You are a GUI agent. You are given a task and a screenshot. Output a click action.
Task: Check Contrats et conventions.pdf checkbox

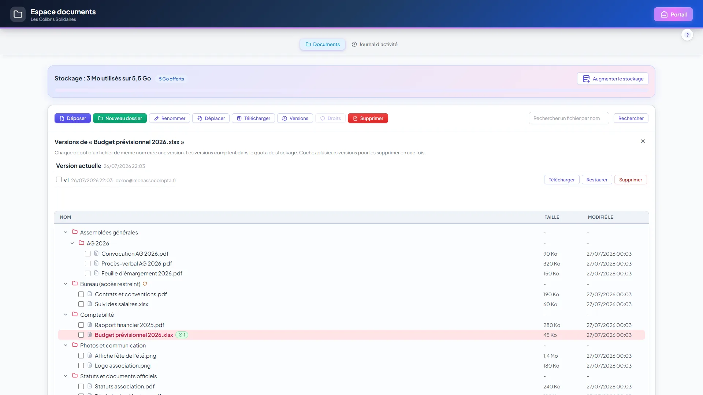(81, 294)
